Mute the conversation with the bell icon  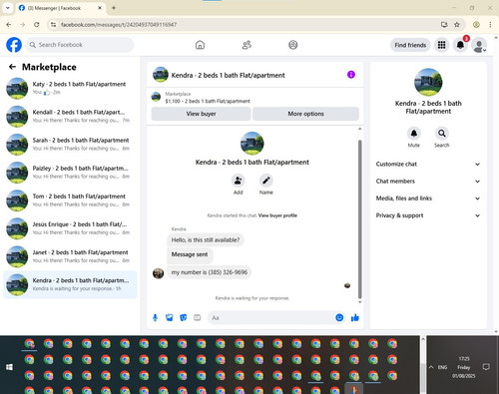point(414,134)
